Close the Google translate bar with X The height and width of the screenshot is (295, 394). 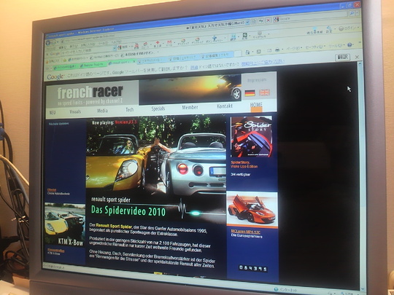point(357,58)
